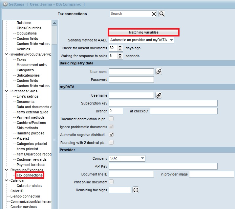Open Cashiers/Positions item
The height and width of the screenshot is (209, 235).
(31, 123)
